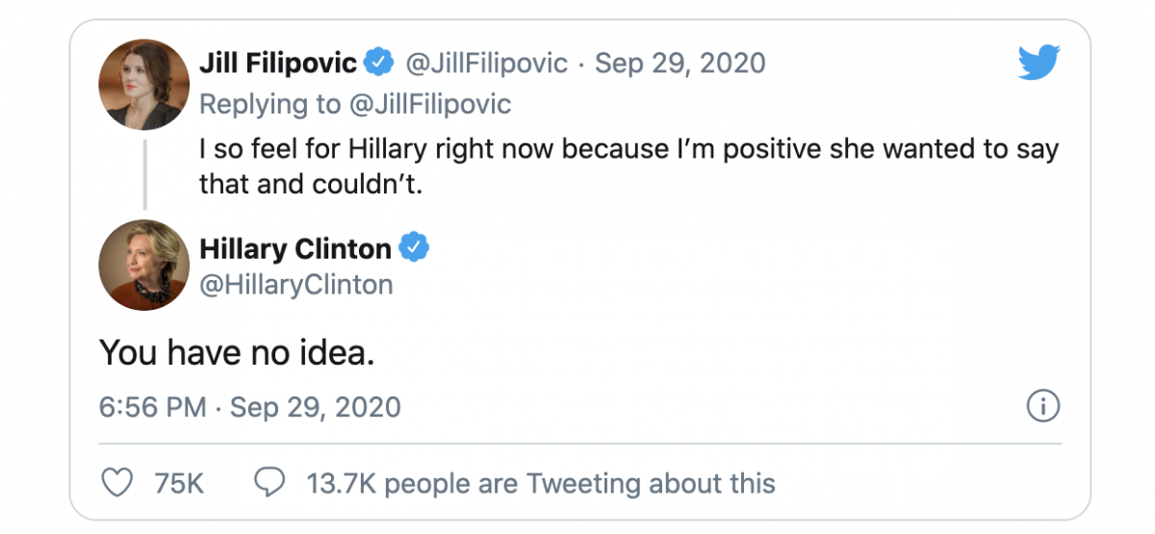Click the heart like icon
Viewport: 1155px width, 534px height.
pos(116,482)
